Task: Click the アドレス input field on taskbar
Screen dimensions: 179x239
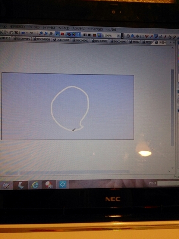Action: tap(168, 183)
